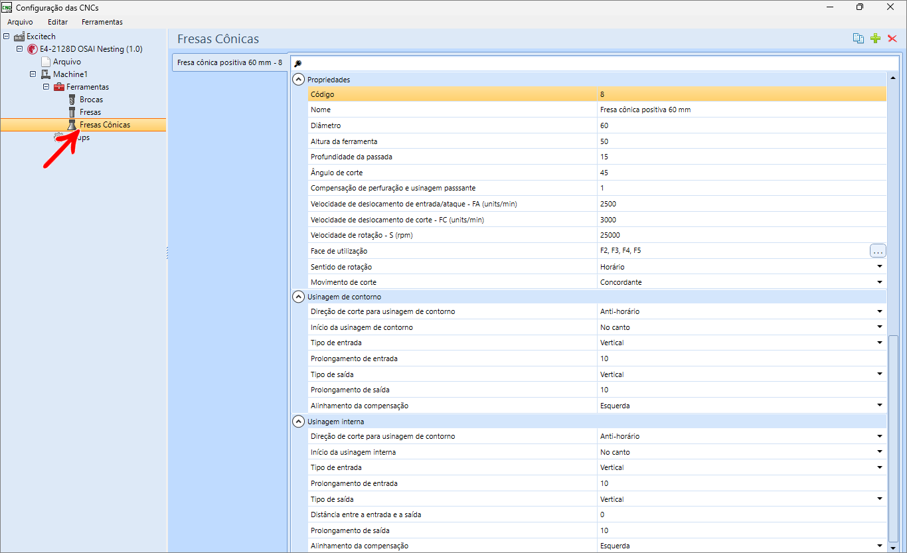Collapse the Machine1 tree node
The height and width of the screenshot is (553, 907).
(x=33, y=74)
